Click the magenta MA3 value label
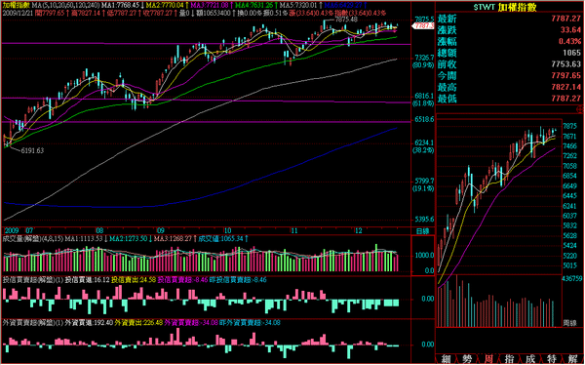 pyautogui.click(x=213, y=6)
